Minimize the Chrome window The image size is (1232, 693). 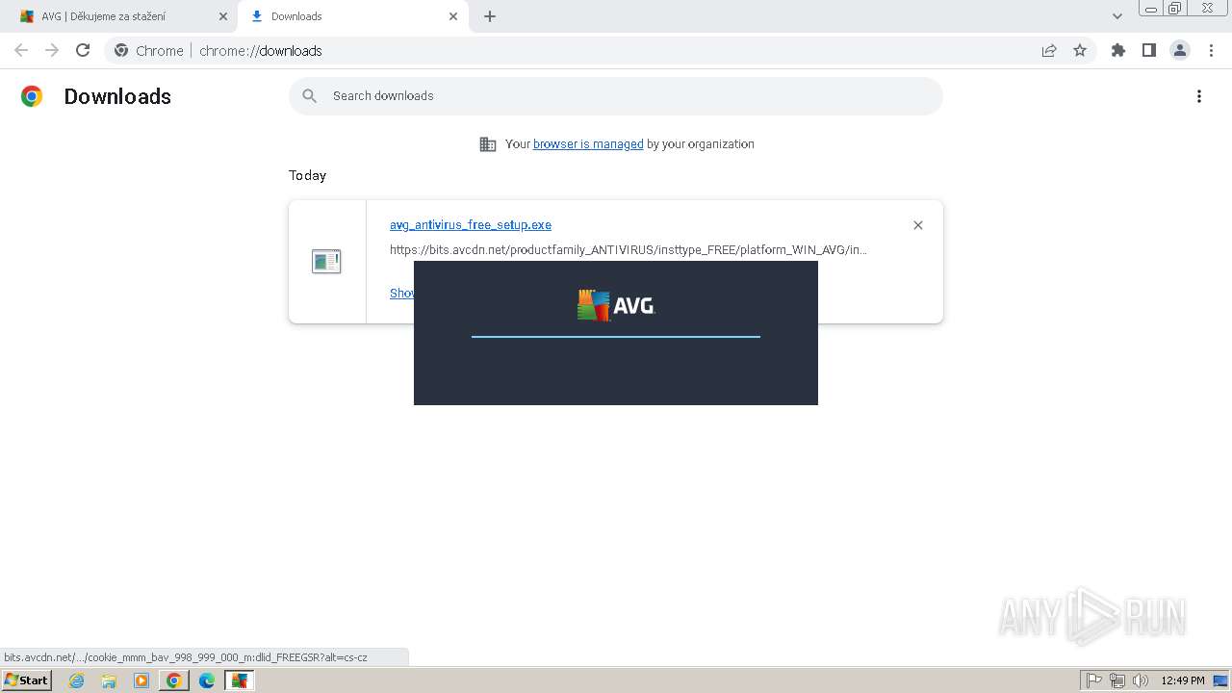pyautogui.click(x=1151, y=9)
